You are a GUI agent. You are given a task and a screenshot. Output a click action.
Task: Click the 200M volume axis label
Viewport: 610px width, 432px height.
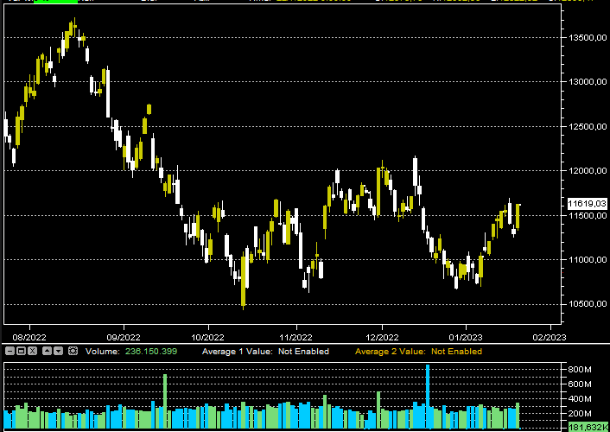[x=580, y=413]
